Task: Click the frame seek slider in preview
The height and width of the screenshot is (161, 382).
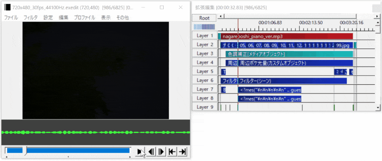Action: pos(67,151)
